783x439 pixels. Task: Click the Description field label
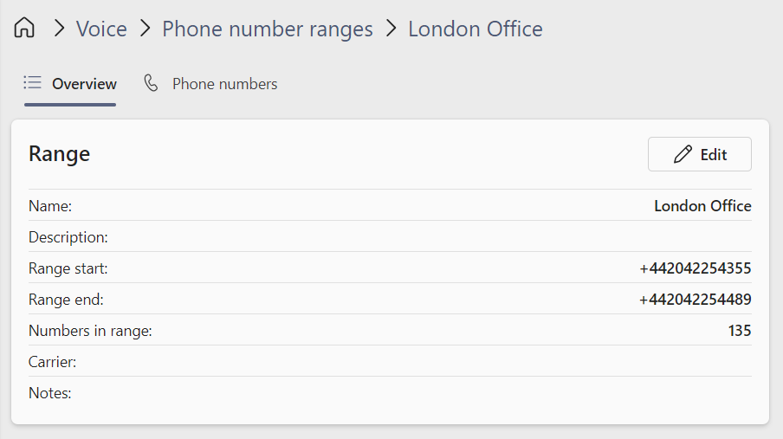[x=68, y=237]
